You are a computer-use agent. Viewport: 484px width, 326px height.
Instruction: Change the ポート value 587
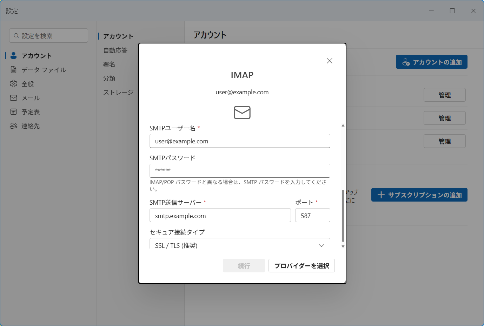[x=312, y=215]
